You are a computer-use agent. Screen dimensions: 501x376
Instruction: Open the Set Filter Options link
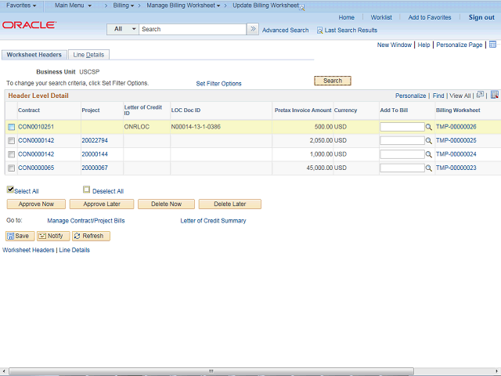click(x=218, y=83)
